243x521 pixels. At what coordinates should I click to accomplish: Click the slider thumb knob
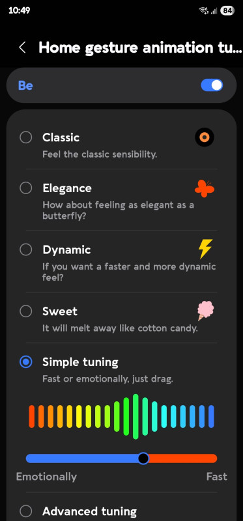tap(143, 458)
